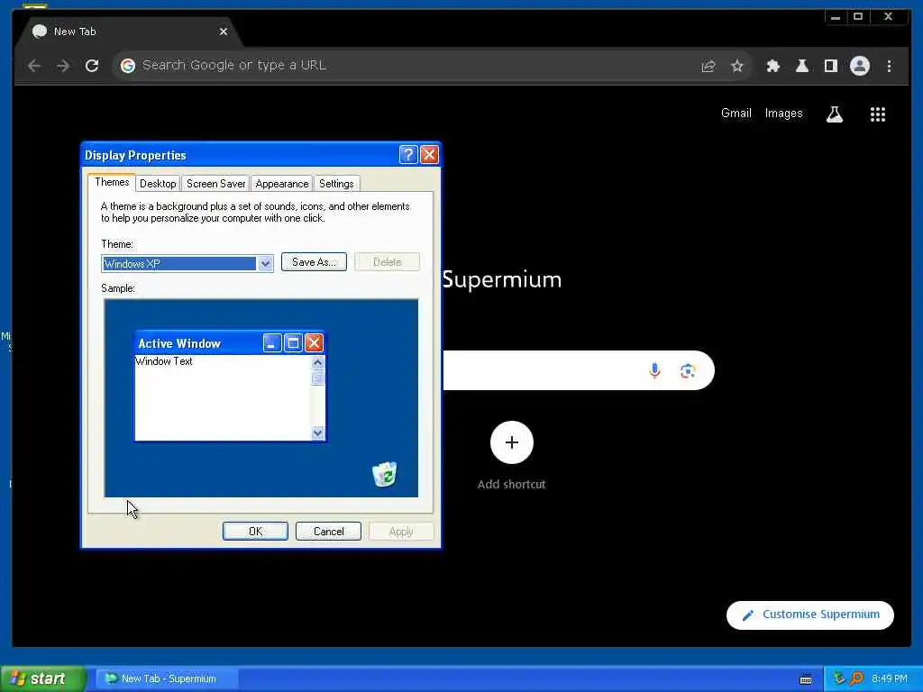Confirm with the OK button

[255, 532]
